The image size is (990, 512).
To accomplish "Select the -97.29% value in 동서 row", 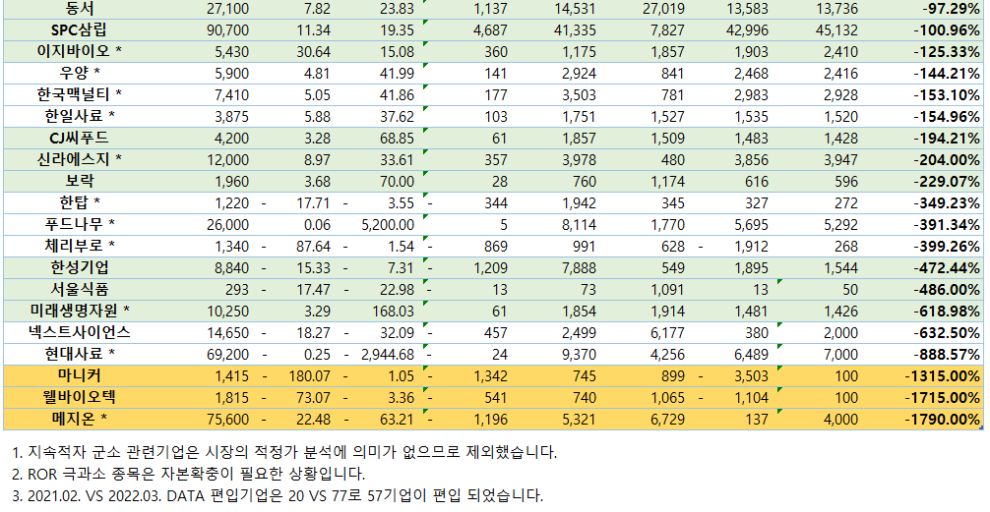I will coord(951,9).
